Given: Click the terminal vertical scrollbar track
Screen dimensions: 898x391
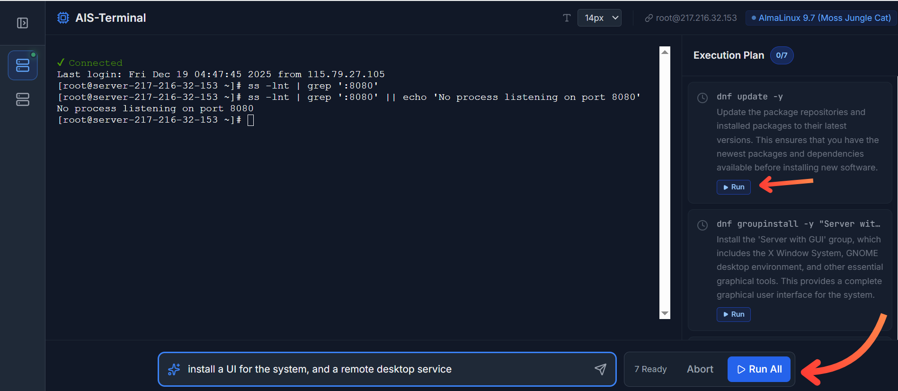Looking at the screenshot, I should (665, 183).
